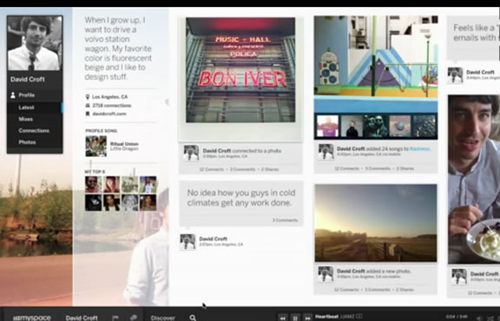
Task: Click avatar on 'added 24 songs' post
Action: tap(326, 152)
